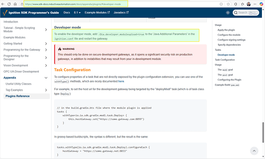Viewport: 265px width, 159px height.
Task: Click the external link icon beside Example Modules
Action: click(x=109, y=12)
